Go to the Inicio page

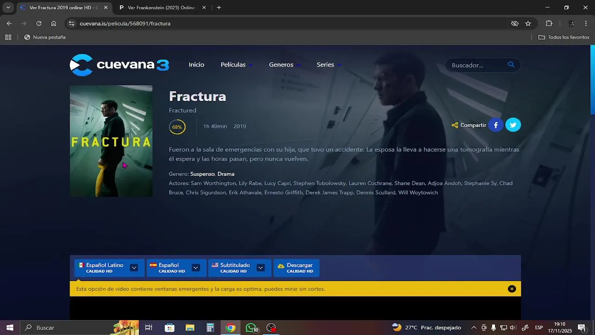tap(196, 65)
